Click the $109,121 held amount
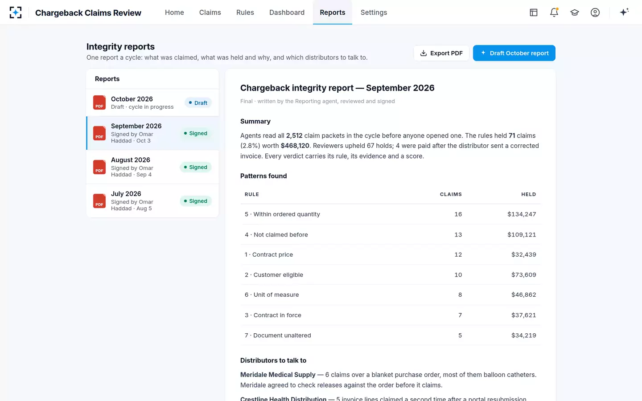This screenshot has width=642, height=401. (x=522, y=235)
